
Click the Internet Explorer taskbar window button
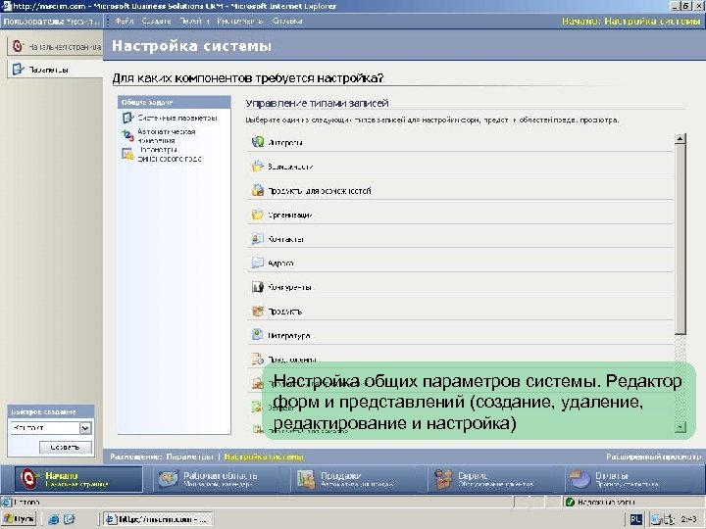tap(157, 519)
